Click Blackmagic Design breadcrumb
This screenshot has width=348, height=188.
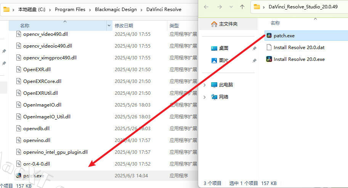click(116, 10)
